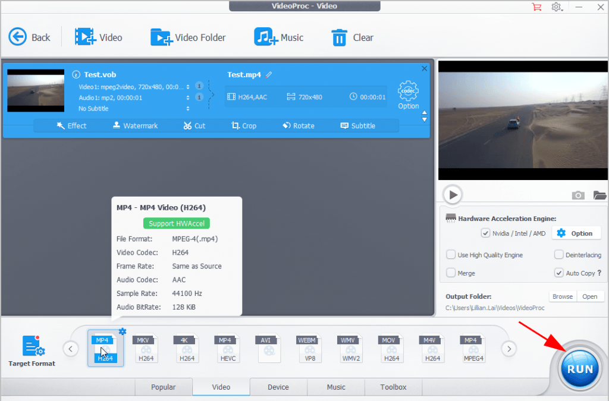Switch to the Music tab

(x=336, y=387)
